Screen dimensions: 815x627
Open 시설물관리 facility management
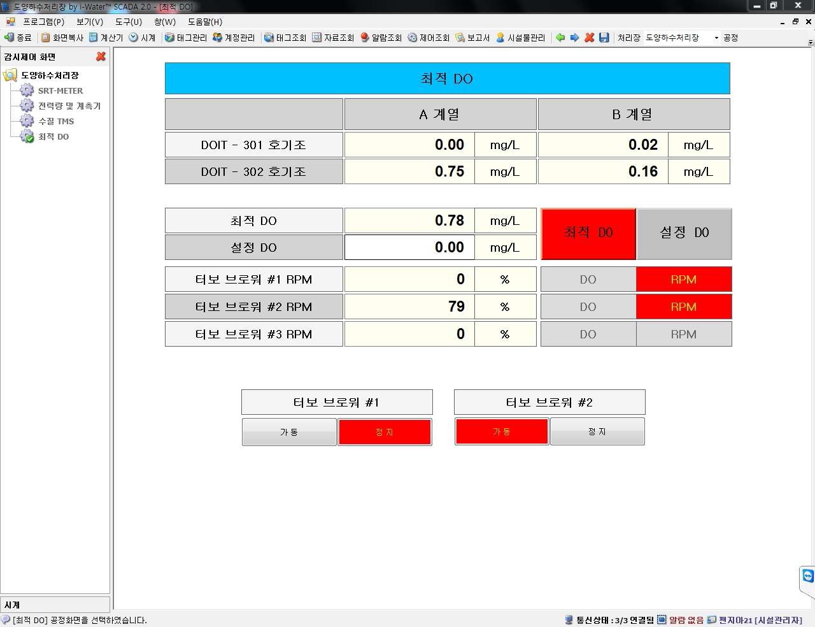point(520,38)
